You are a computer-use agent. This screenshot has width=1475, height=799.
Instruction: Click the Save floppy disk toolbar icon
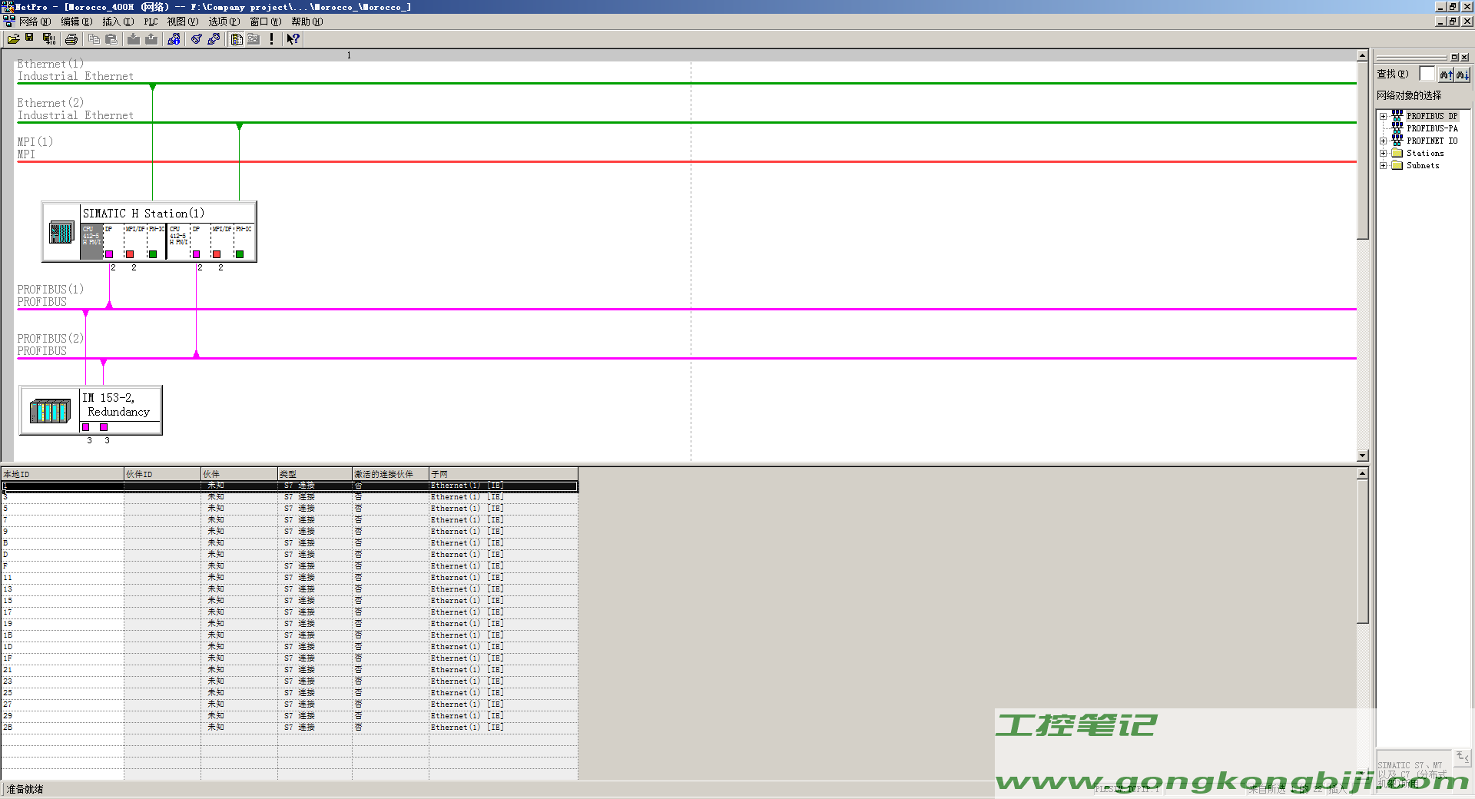coord(30,38)
